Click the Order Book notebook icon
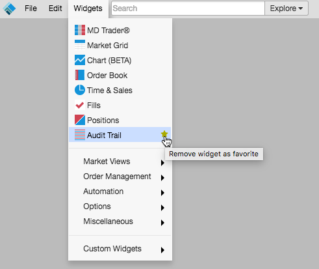The width and height of the screenshot is (319, 269). (x=80, y=75)
